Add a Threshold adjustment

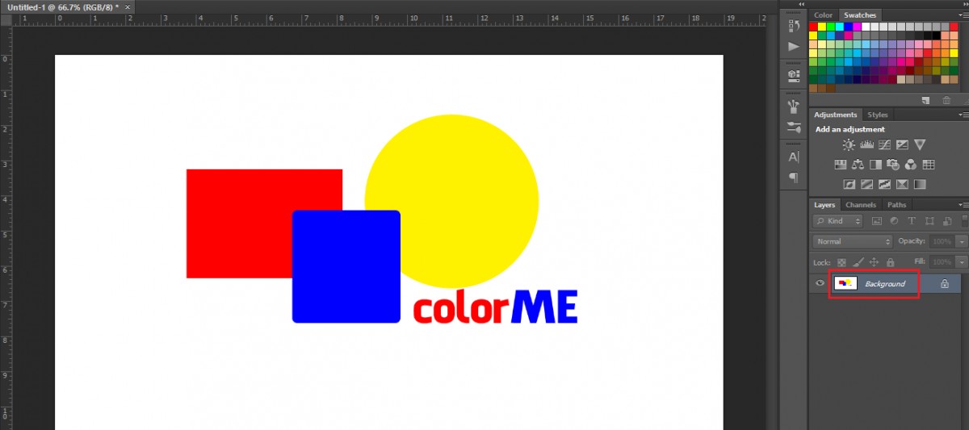point(884,185)
